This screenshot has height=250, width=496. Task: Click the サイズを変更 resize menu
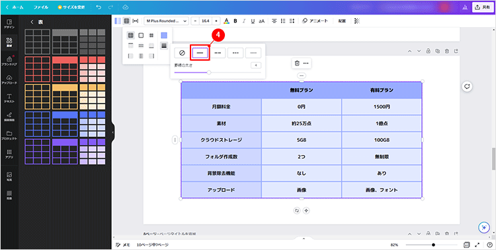[x=72, y=7]
